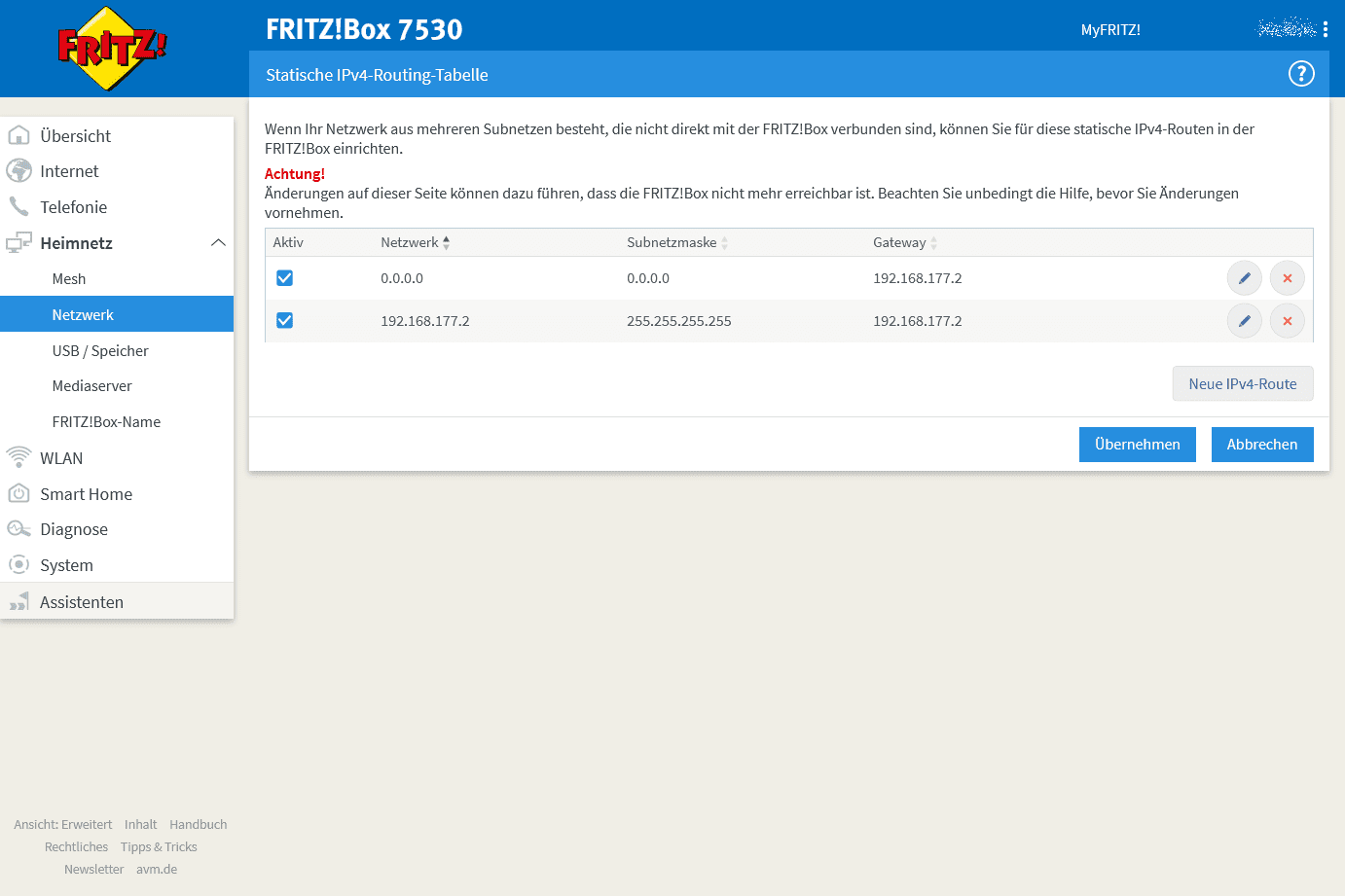Viewport: 1345px width, 896px height.
Task: Open the help question mark icon
Action: click(x=1301, y=74)
